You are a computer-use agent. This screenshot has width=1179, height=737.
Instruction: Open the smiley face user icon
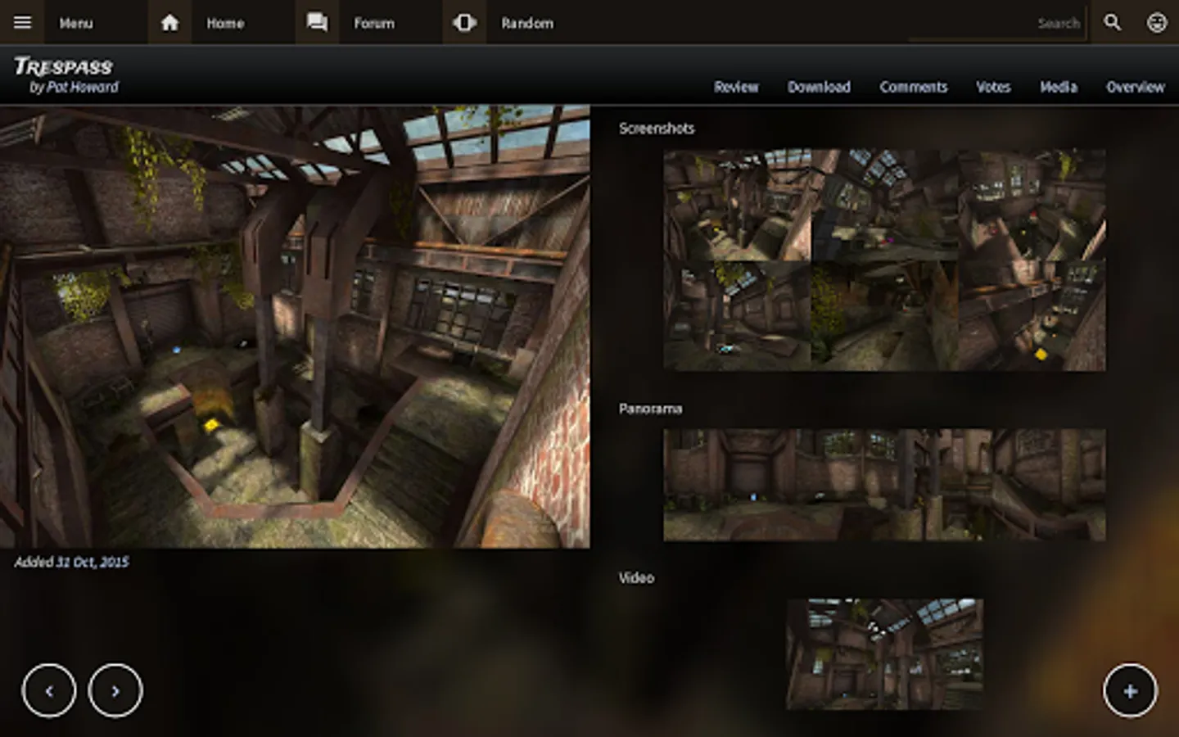point(1156,22)
